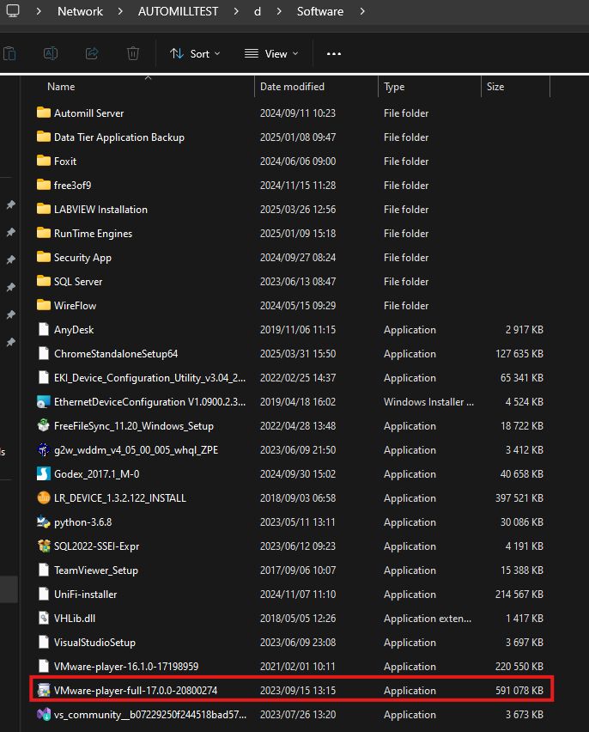Click the 2023/09/15 13:15 date cell

point(298,691)
